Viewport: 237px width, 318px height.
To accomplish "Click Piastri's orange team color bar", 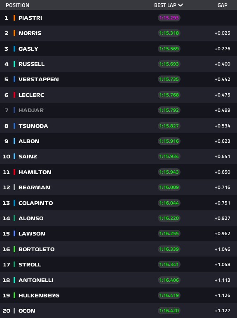I will tap(14, 18).
